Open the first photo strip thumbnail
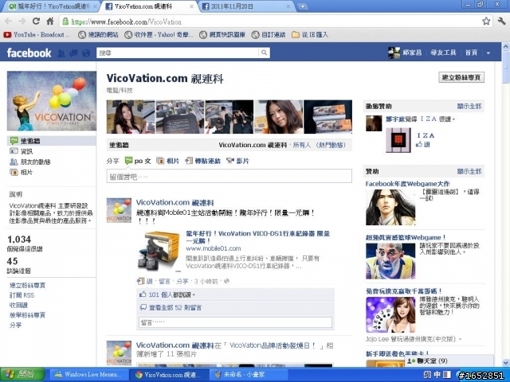This screenshot has height=382, width=510. [131, 117]
